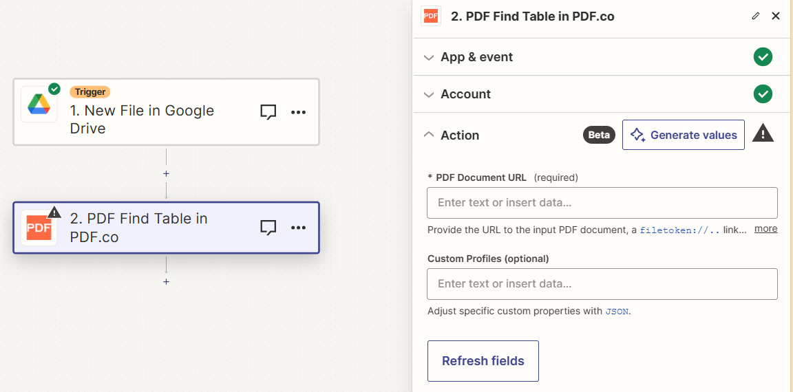Click the Refresh fields button
793x392 pixels.
pyautogui.click(x=483, y=361)
